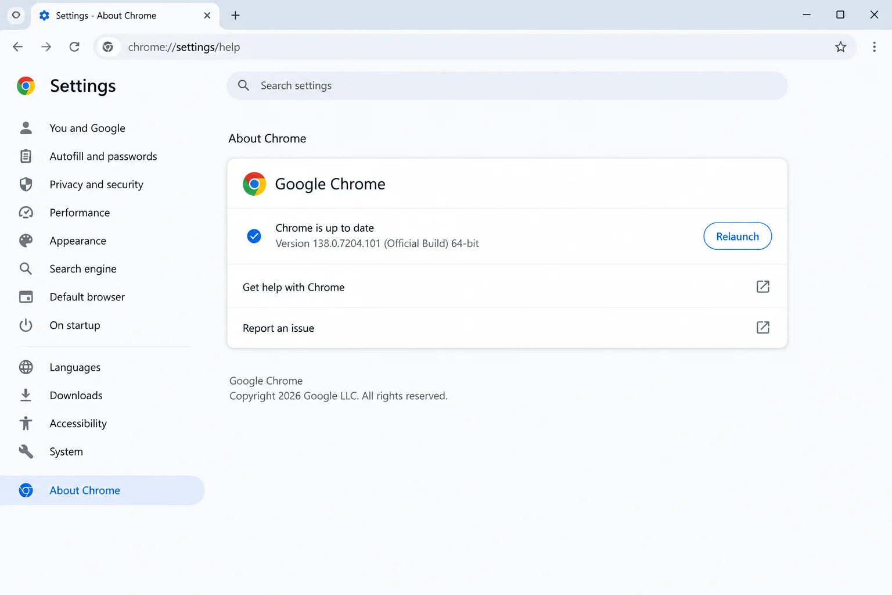Screen dimensions: 892x595
Task: Click the Chrome is up to date text
Action: pyautogui.click(x=325, y=228)
